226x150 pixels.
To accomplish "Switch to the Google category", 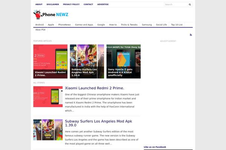I will 101,25.
